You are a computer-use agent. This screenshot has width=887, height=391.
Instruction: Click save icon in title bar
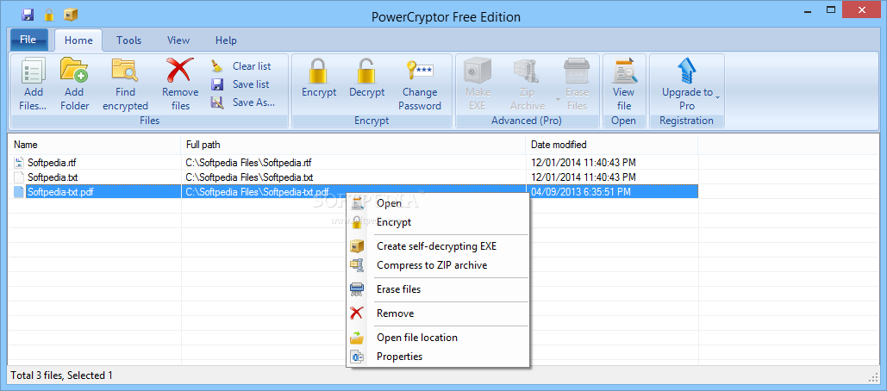pos(28,14)
